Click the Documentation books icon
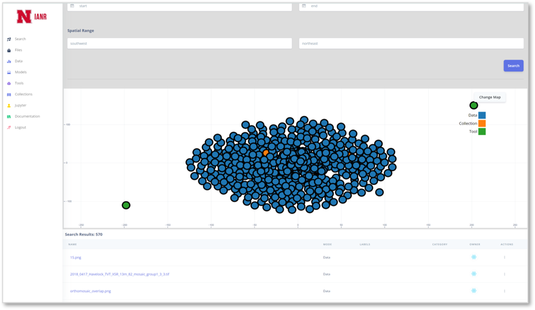The height and width of the screenshot is (310, 535). coord(9,117)
